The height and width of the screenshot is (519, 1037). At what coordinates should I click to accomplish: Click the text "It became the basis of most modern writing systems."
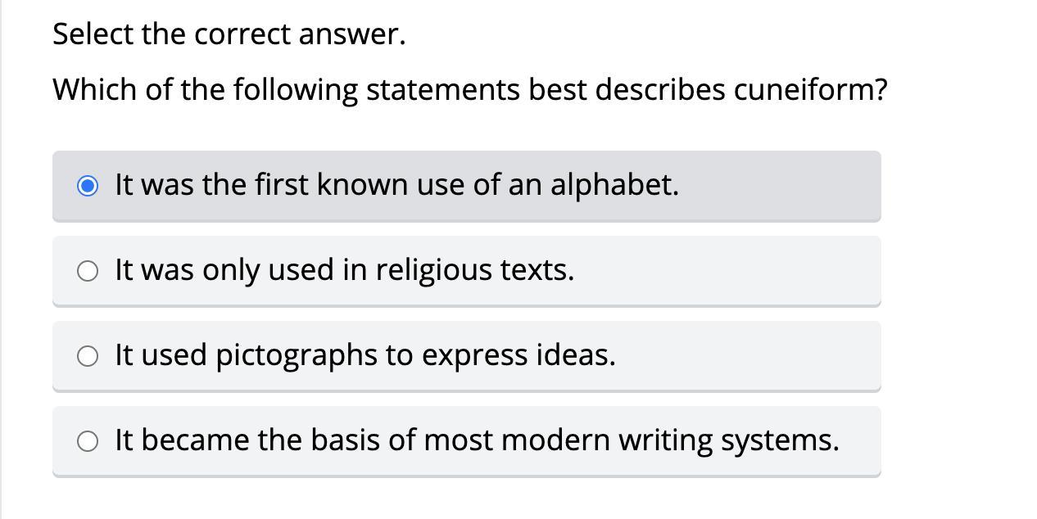[x=477, y=440]
